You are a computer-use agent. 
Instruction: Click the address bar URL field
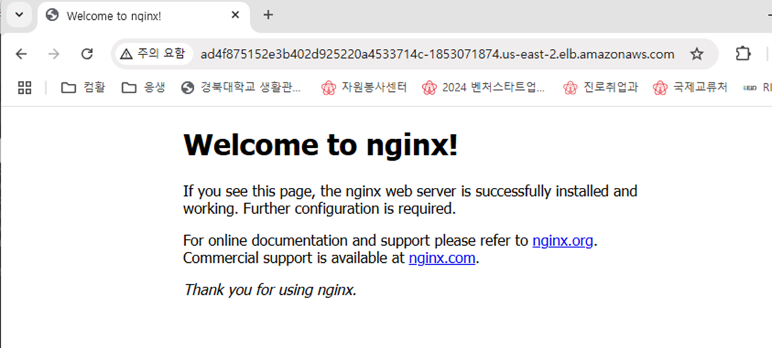tap(436, 54)
